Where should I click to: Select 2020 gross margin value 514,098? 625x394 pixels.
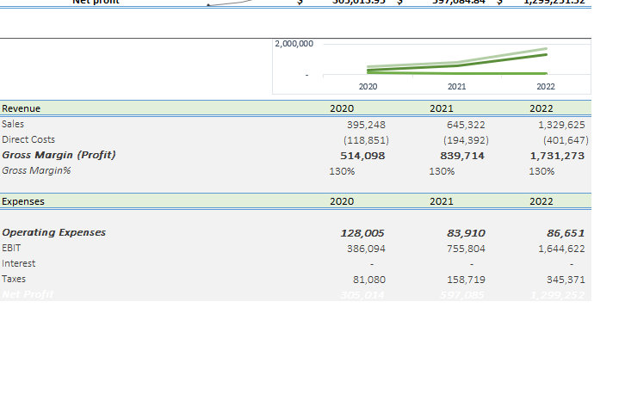[x=362, y=156]
